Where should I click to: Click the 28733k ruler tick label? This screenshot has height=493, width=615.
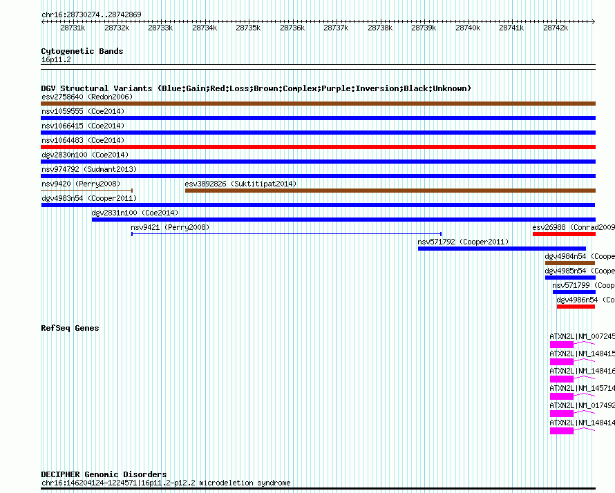[x=160, y=28]
